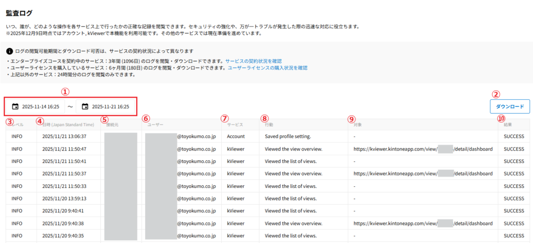
Task: Select the log entry timestamped 2025/11/21 13:06:37
Action: tap(64, 137)
